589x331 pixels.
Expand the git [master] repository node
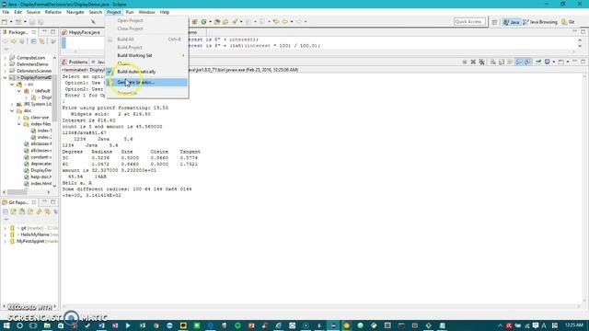coord(5,228)
